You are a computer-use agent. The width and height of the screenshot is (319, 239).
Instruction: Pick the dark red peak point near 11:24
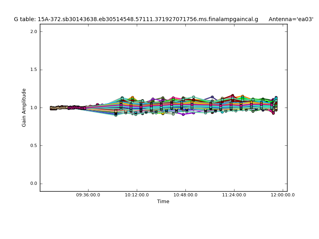point(232,96)
